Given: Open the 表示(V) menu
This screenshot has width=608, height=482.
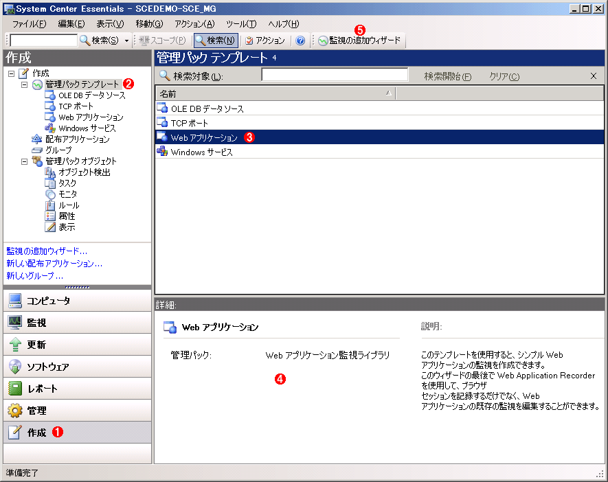Looking at the screenshot, I should [x=110, y=24].
